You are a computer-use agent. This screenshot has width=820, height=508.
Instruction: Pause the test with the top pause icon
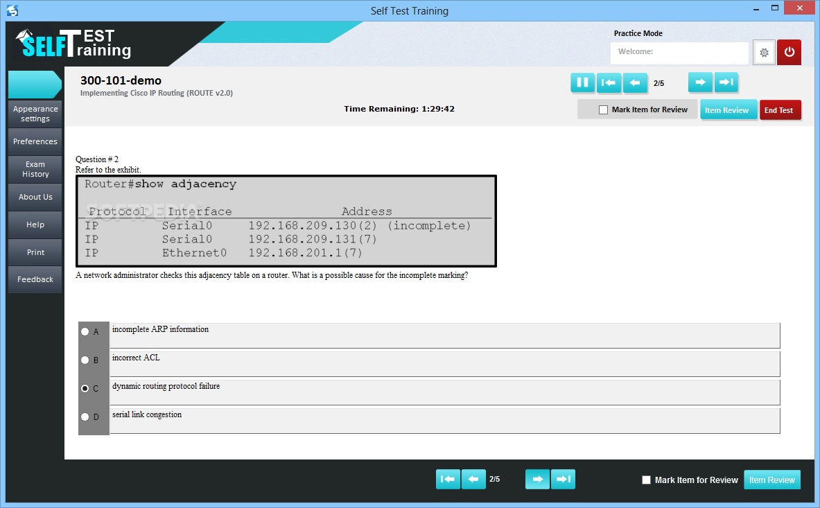point(582,82)
